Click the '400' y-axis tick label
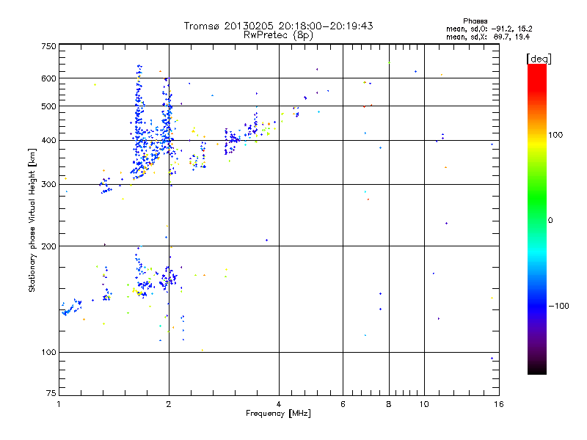The width and height of the screenshot is (587, 440). coord(48,141)
